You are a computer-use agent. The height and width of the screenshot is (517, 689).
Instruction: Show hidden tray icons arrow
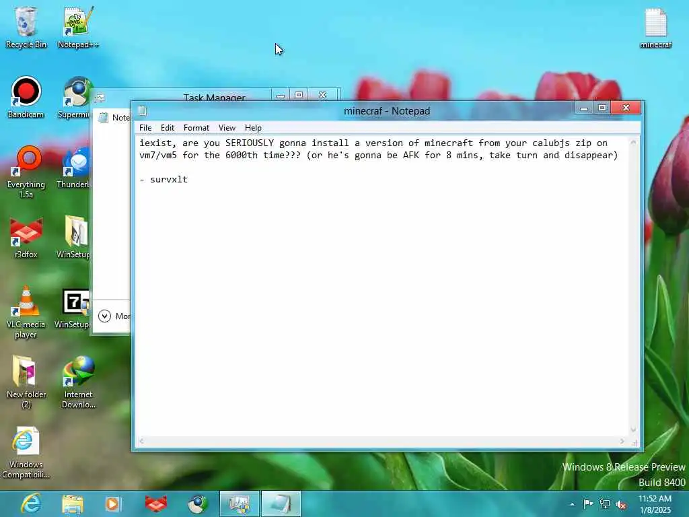point(572,504)
